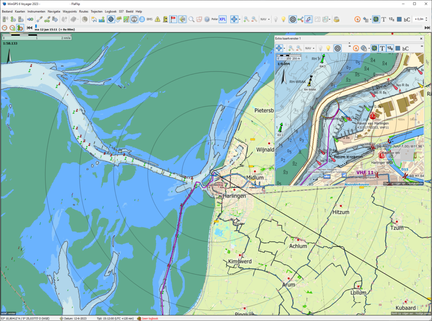
Task: Toggle the green route clock icon
Action: point(20,27)
